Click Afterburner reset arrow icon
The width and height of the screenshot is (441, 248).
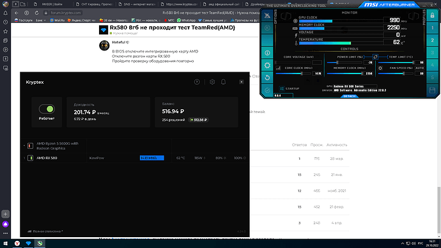click(x=267, y=77)
